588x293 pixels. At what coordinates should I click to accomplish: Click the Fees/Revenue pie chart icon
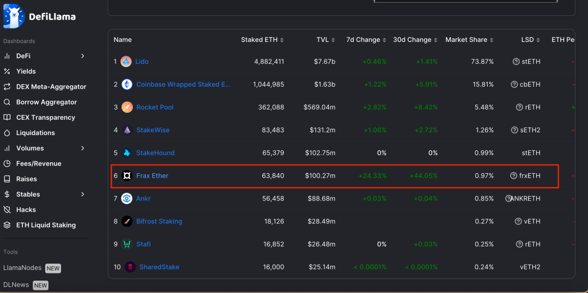(7, 163)
